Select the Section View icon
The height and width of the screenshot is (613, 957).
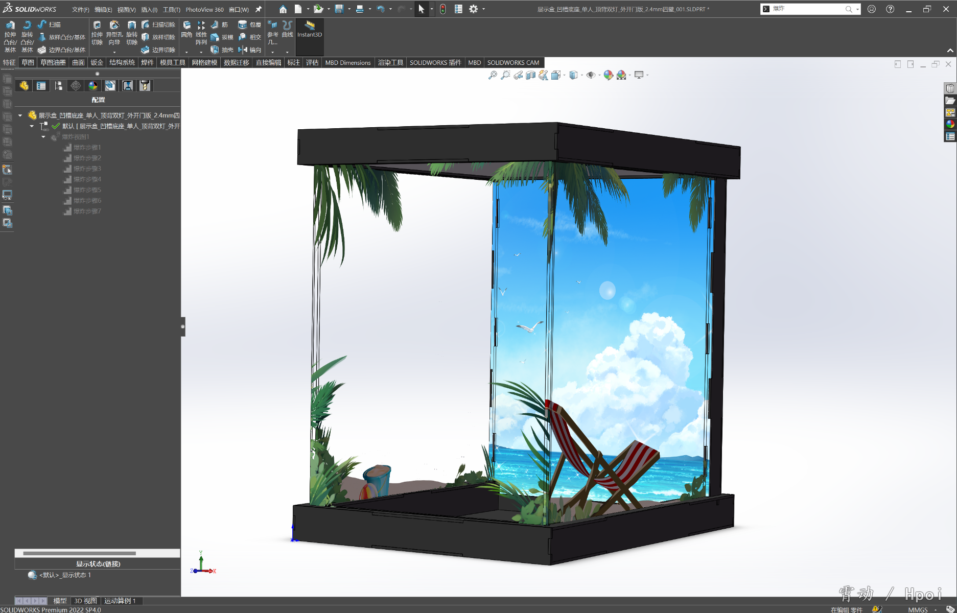coord(531,75)
